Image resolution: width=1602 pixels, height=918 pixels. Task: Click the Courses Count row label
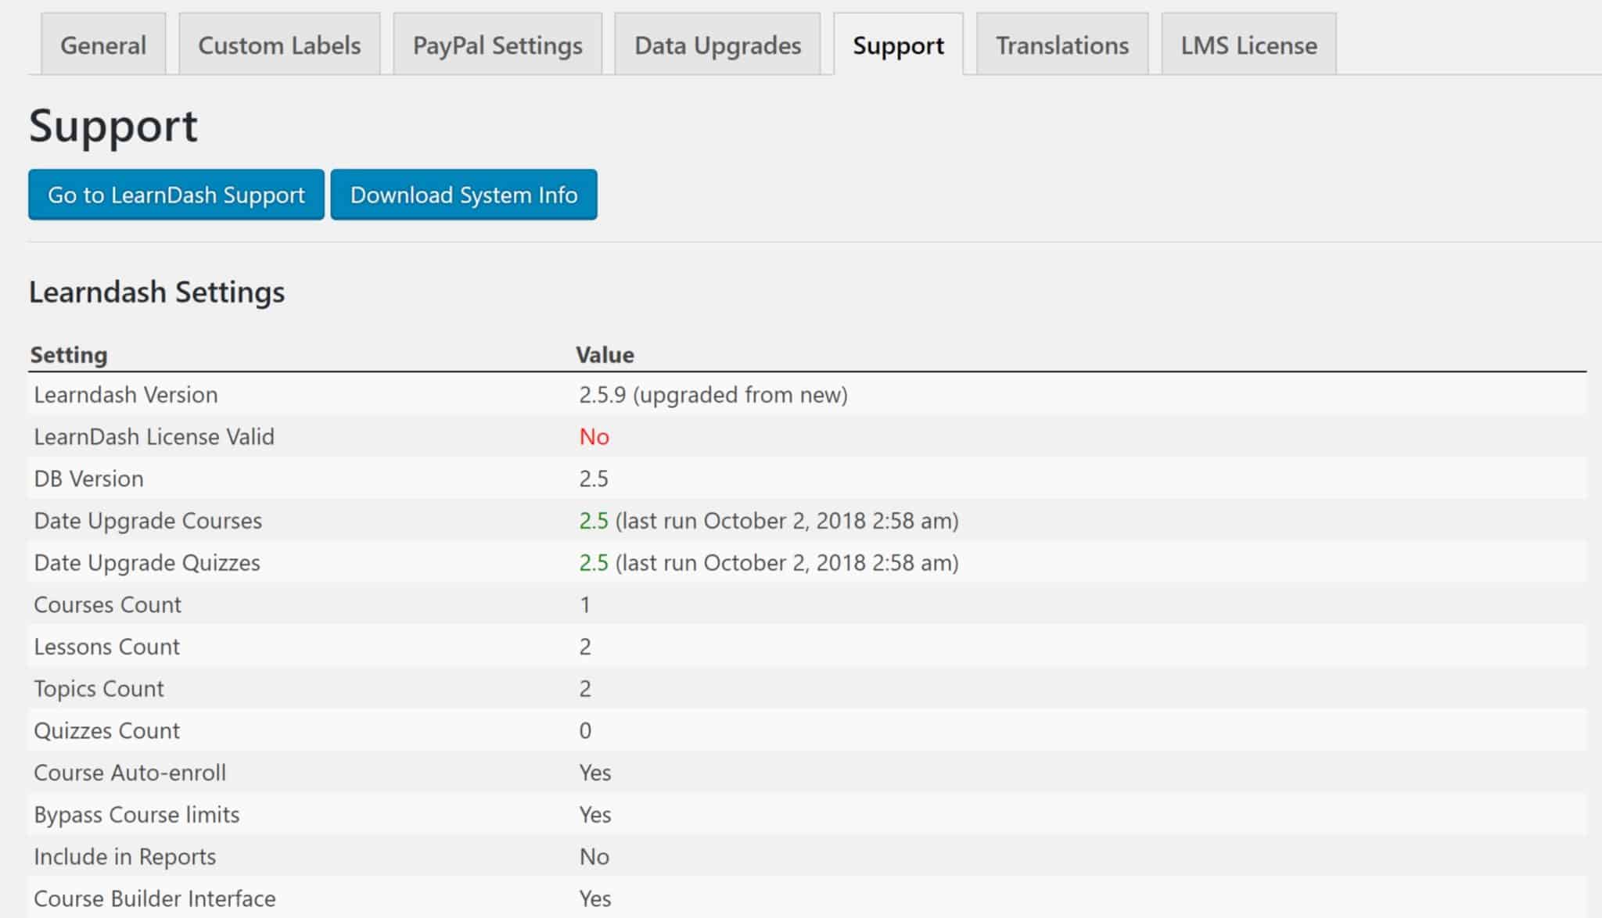tap(107, 605)
